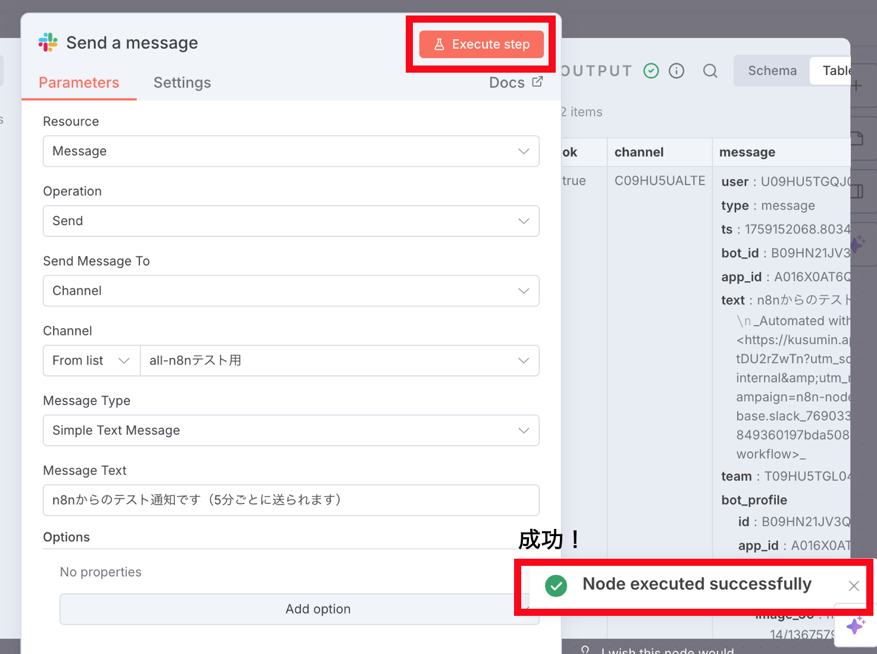Open the Operation dropdown showing Send
This screenshot has width=877, height=654.
(x=291, y=221)
